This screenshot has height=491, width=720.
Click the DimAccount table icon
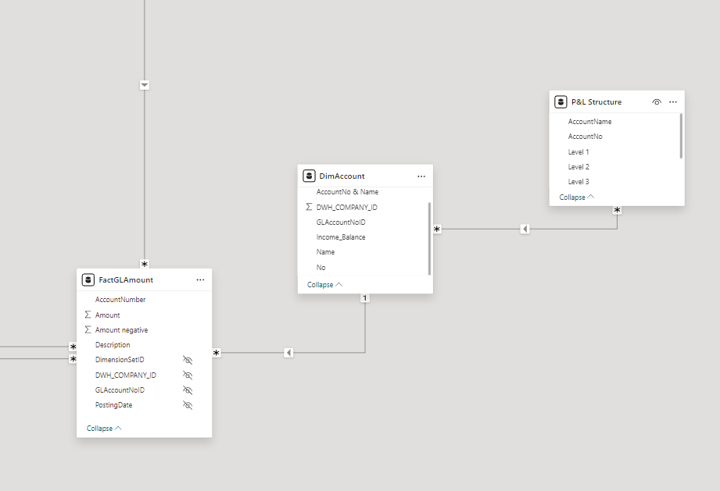[309, 176]
